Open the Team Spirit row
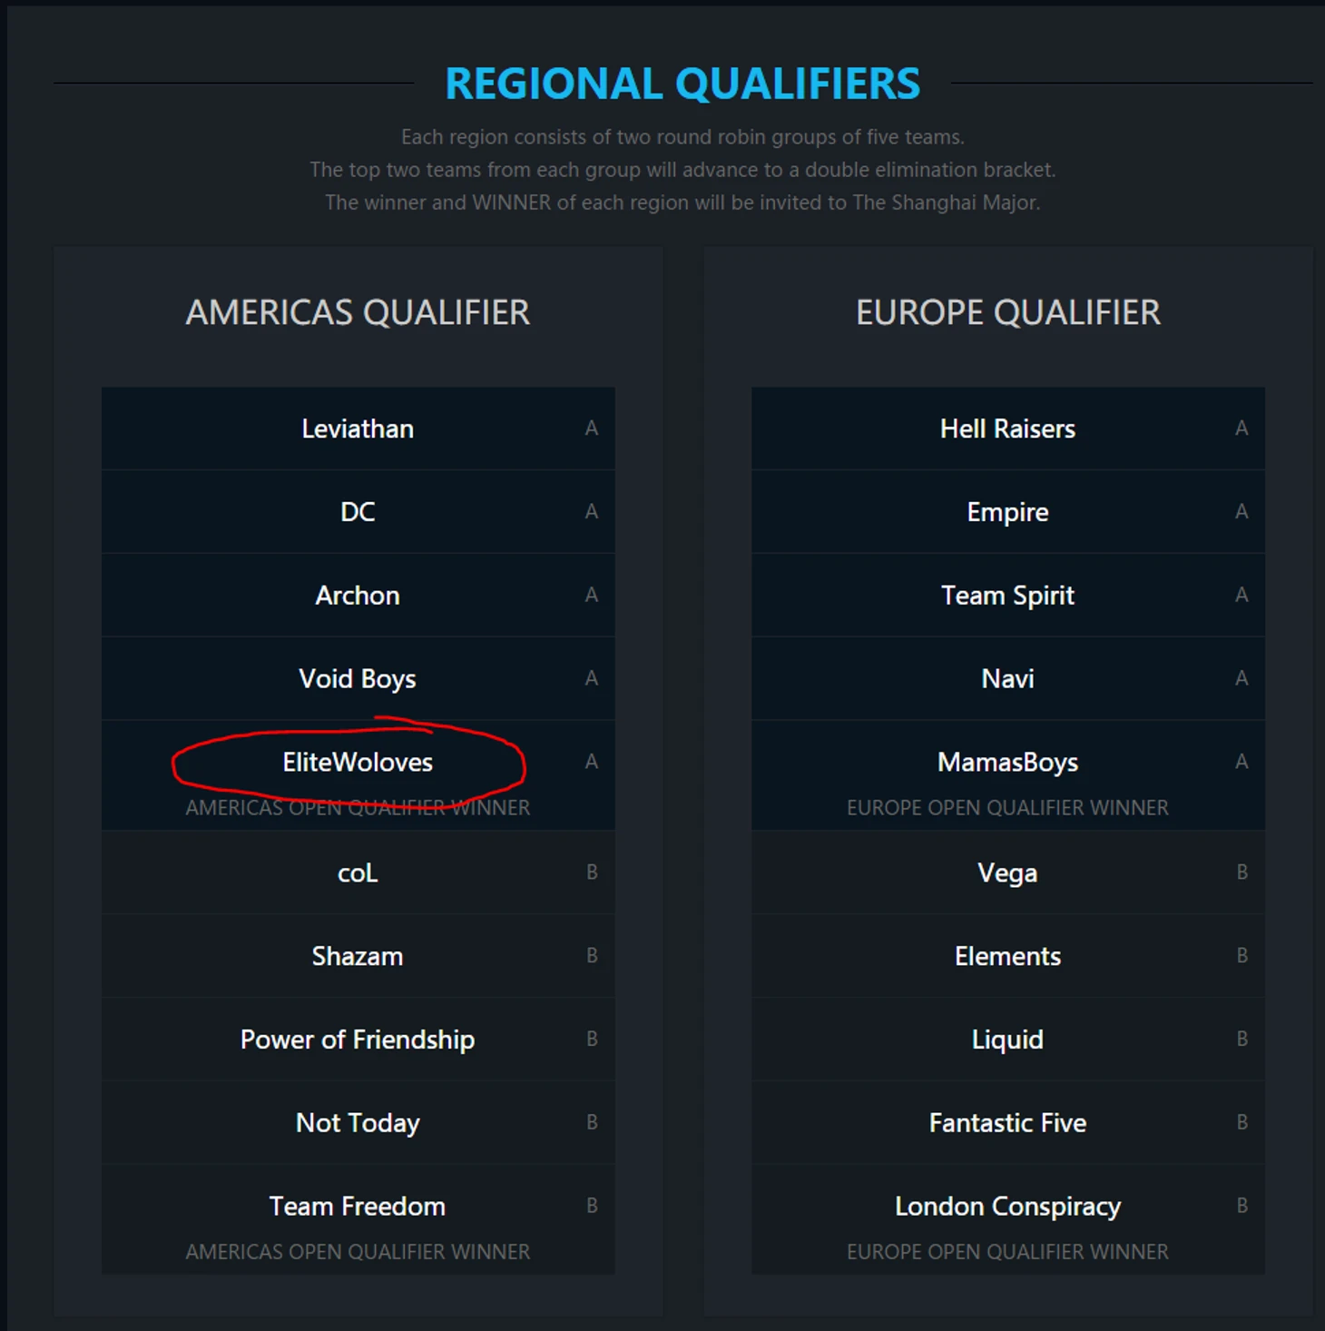 1007,596
